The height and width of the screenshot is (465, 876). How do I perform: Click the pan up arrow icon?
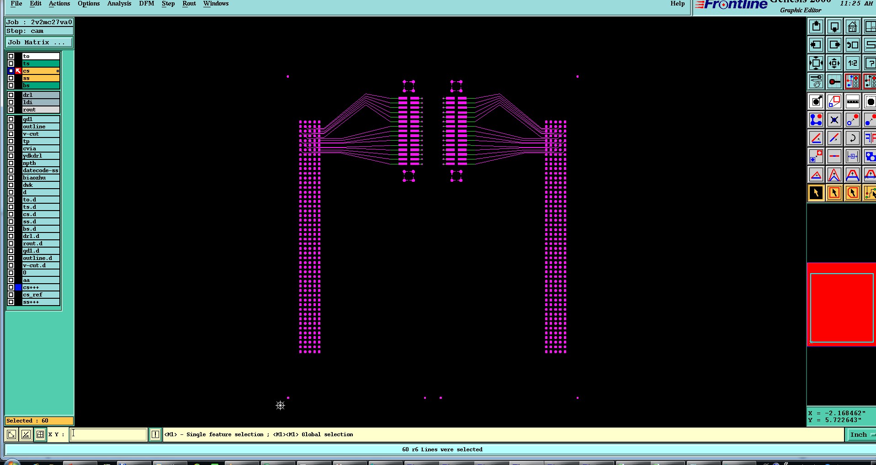click(x=816, y=27)
